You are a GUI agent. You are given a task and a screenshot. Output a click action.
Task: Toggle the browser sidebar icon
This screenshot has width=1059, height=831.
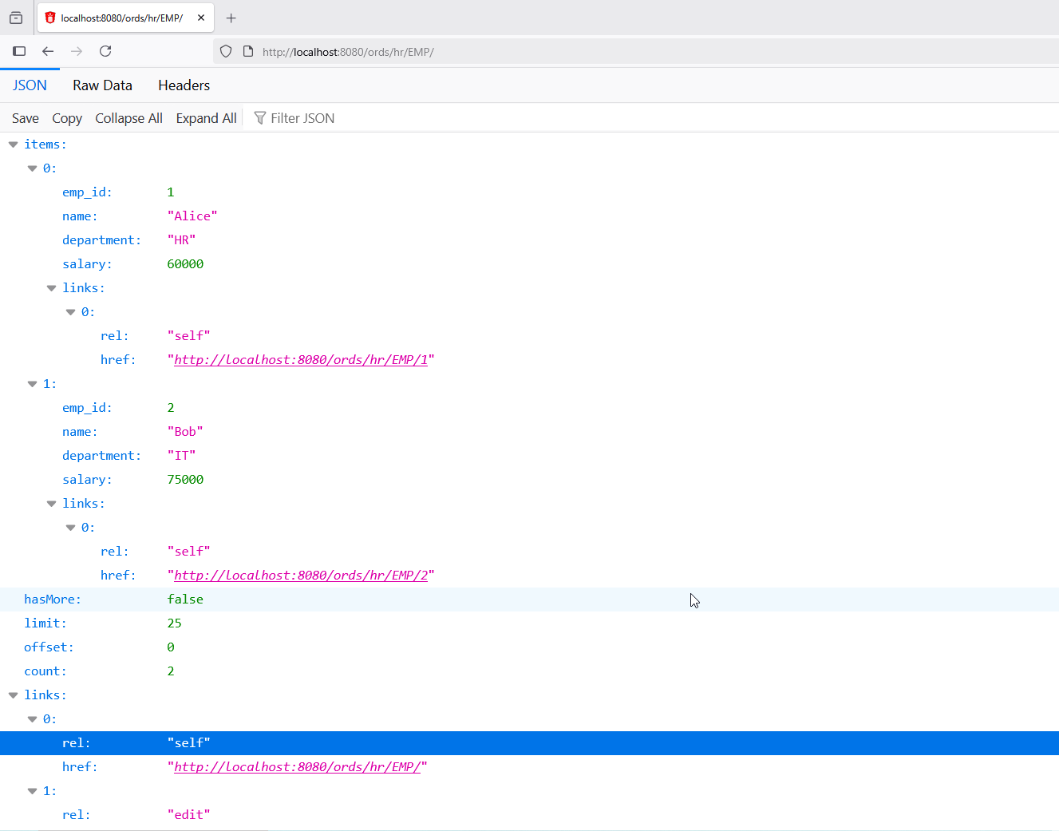pos(19,51)
